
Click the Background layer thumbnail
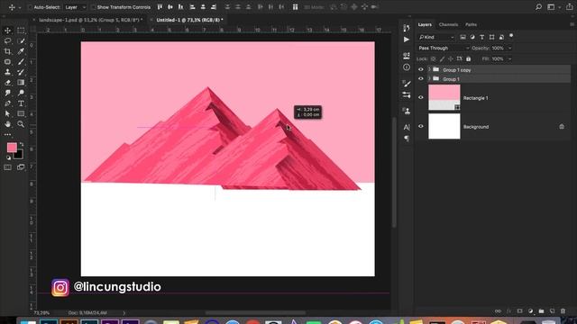click(x=444, y=126)
